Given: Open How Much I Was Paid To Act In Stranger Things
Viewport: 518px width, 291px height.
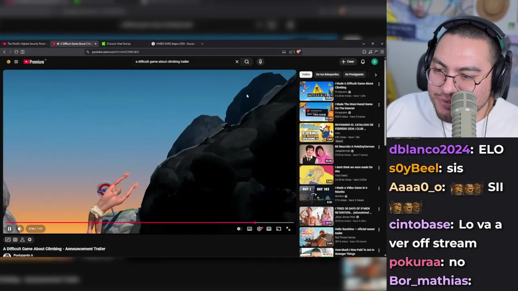Looking at the screenshot, I should [x=355, y=252].
